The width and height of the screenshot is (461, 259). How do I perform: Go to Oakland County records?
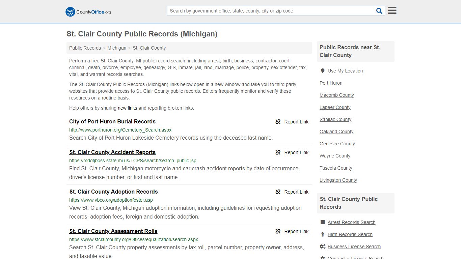[x=336, y=132]
